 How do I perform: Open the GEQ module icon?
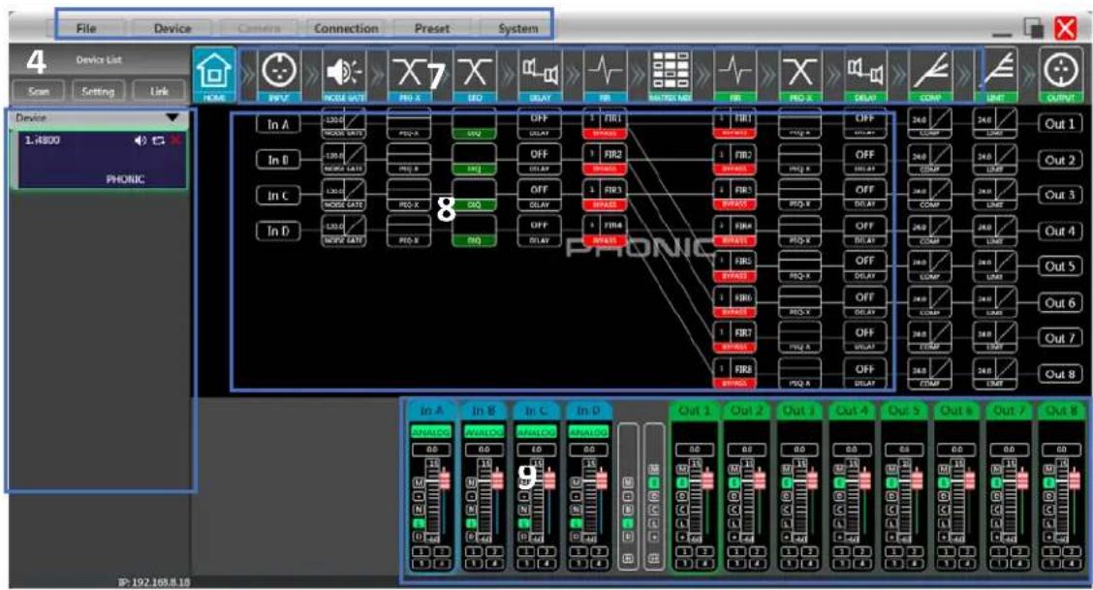(x=474, y=76)
